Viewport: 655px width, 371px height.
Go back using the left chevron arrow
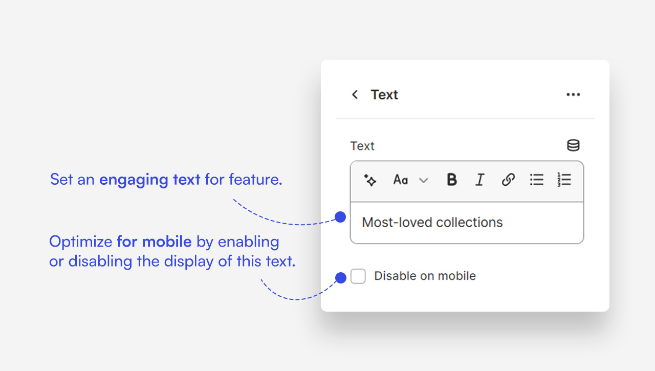[x=355, y=95]
